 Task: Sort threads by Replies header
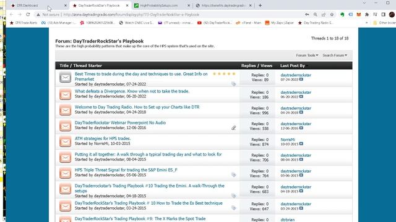[249, 65]
